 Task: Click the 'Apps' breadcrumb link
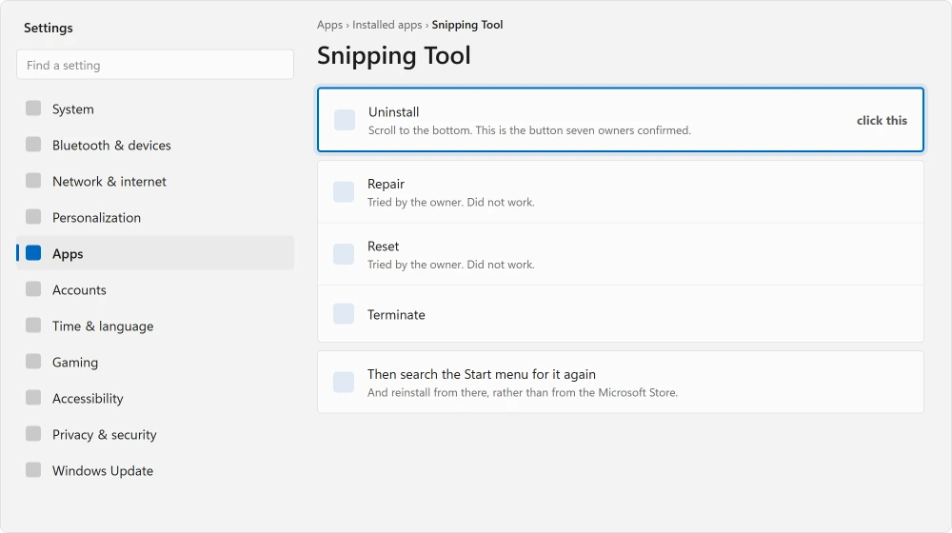(329, 25)
